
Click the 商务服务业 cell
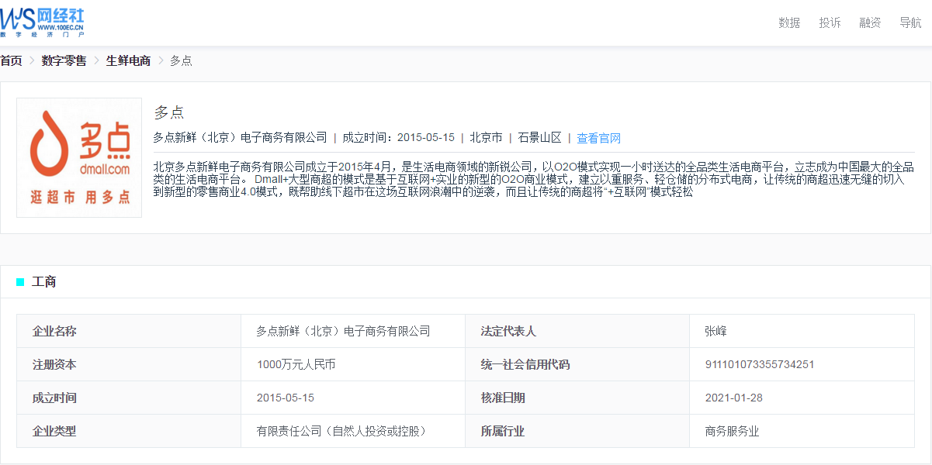coord(802,431)
